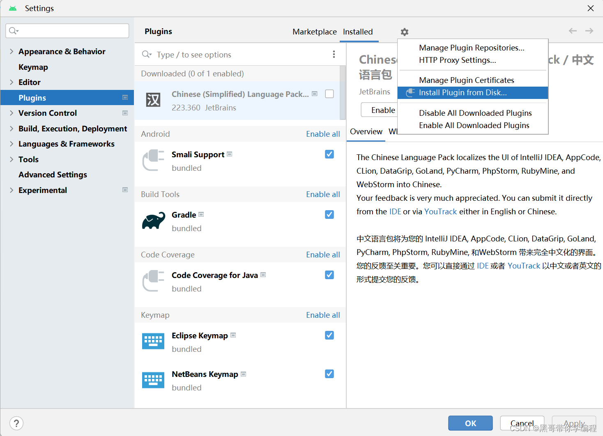Click Enable all for Build Tools
The height and width of the screenshot is (436, 603).
pyautogui.click(x=323, y=194)
